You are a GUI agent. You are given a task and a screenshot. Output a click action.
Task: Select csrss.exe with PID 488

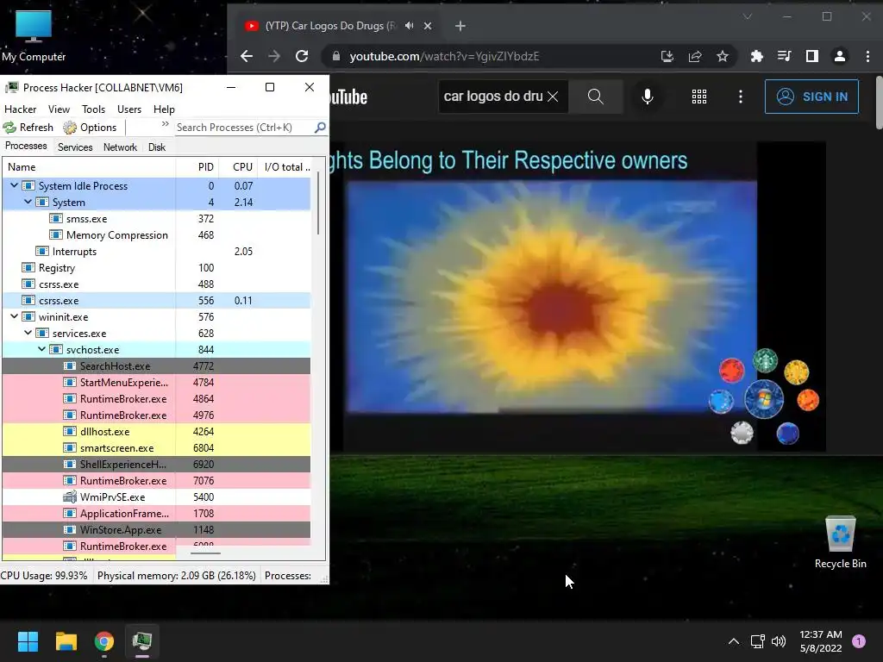[x=157, y=284]
